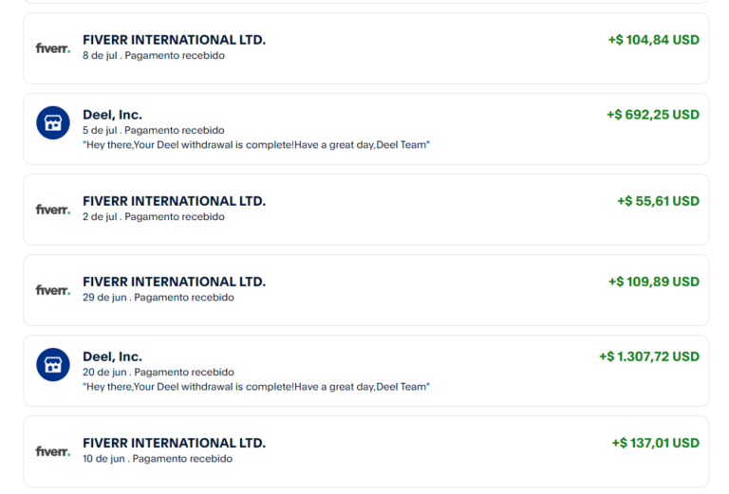The width and height of the screenshot is (729, 494).
Task: Select the +$ 1.307,72 USD amount
Action: (649, 357)
